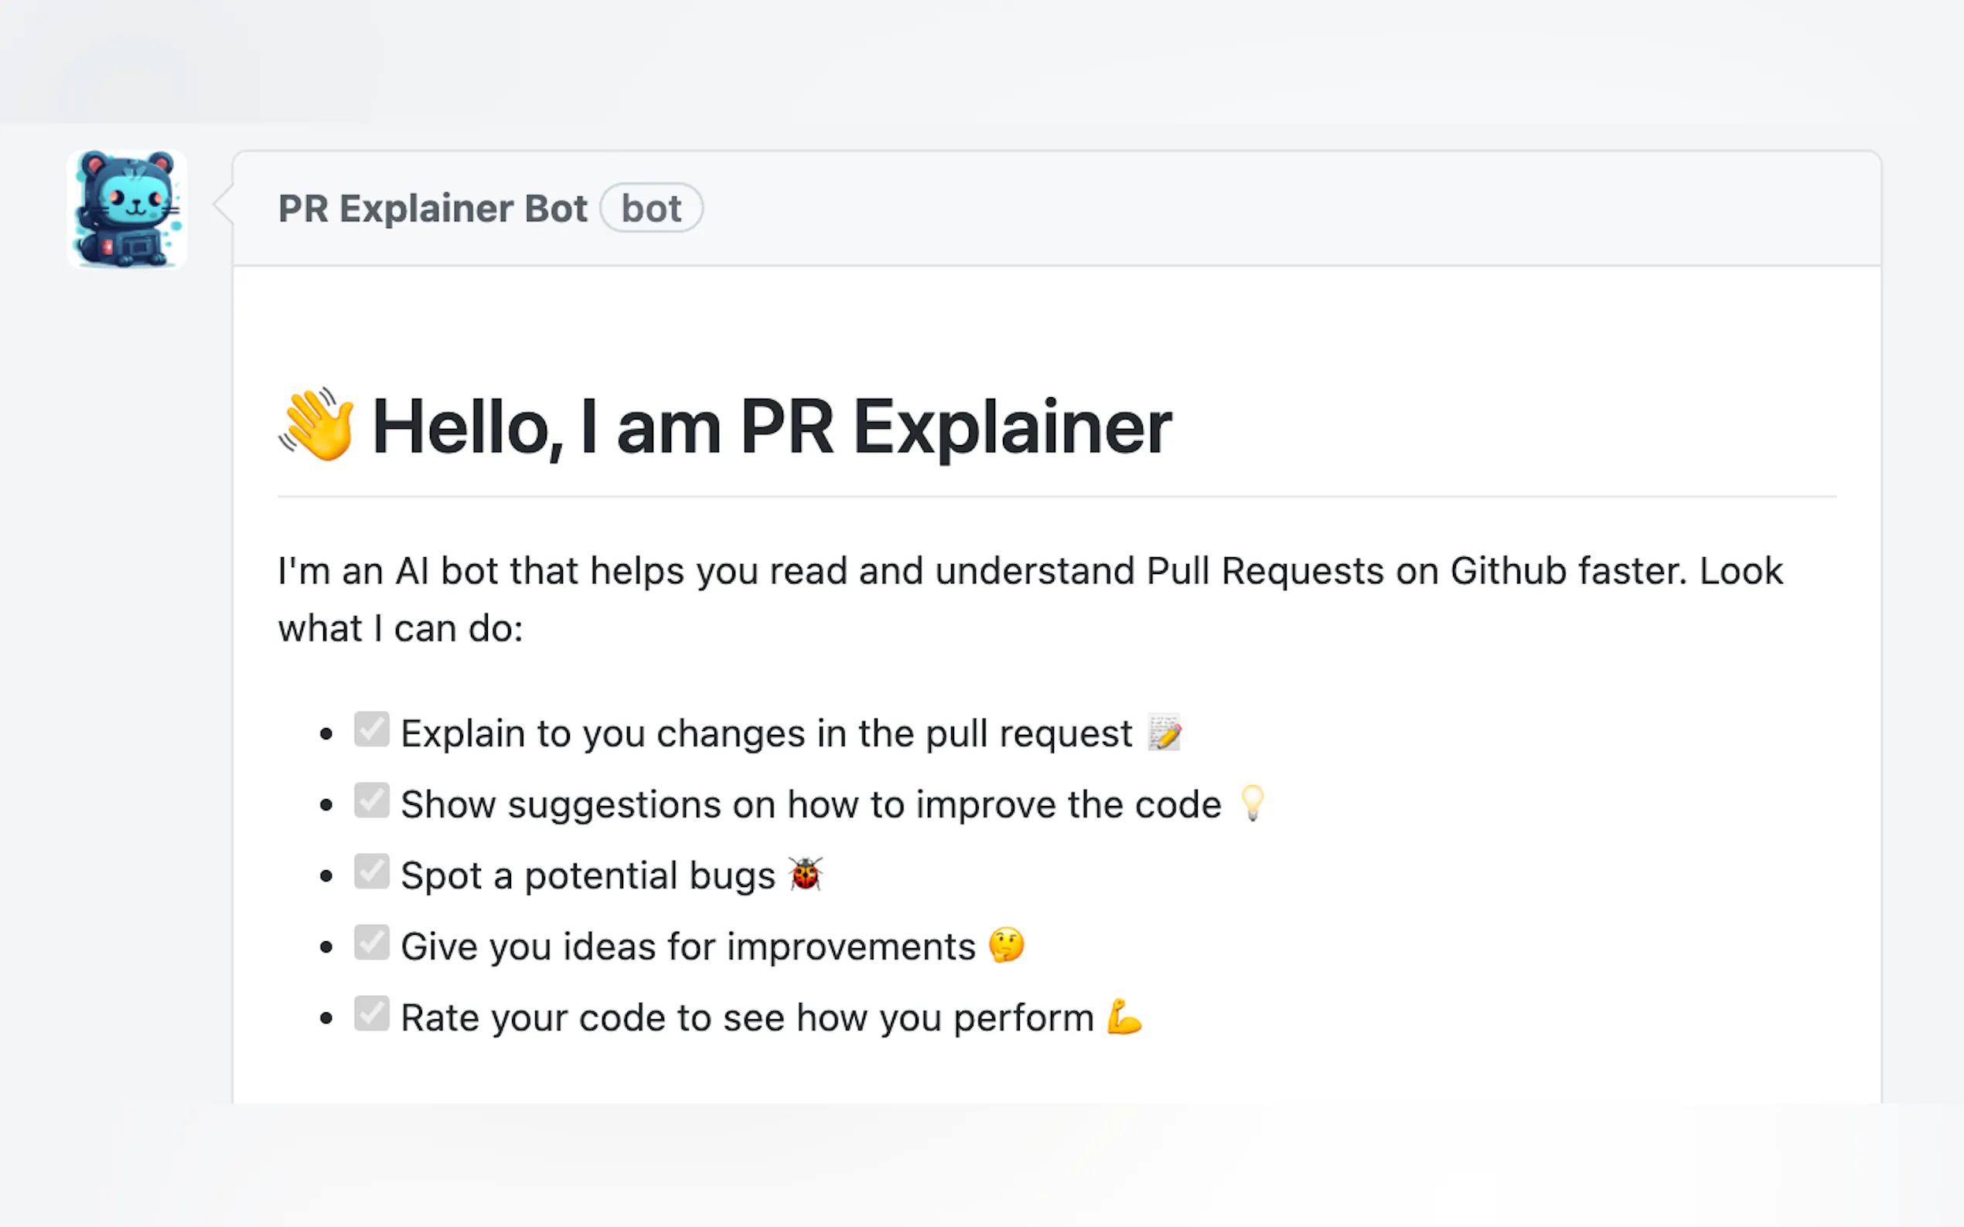Click the "Hello, I am PR Explainer" heading
The image size is (1964, 1227).
click(x=772, y=427)
